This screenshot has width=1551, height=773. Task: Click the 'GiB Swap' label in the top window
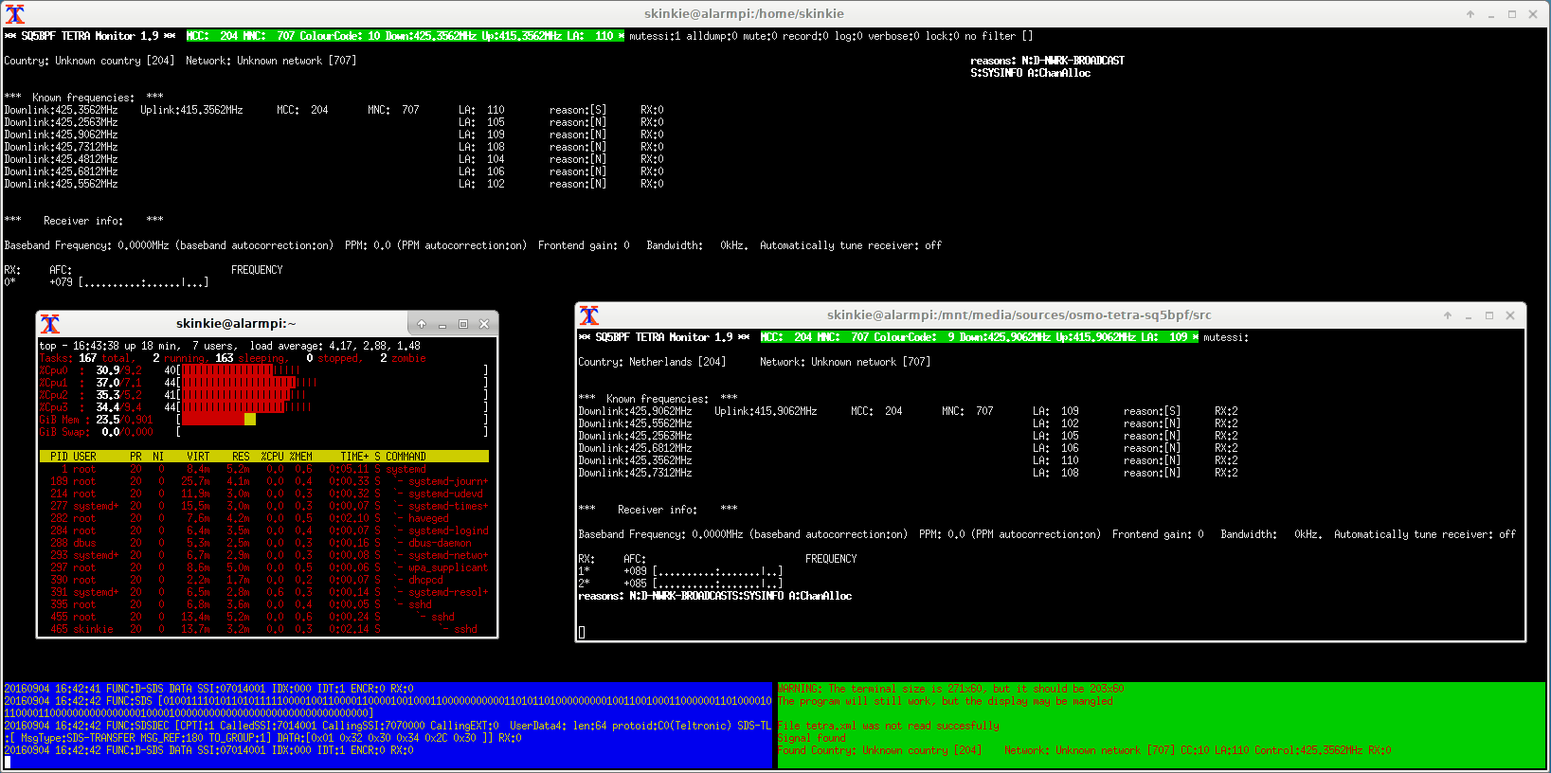pyautogui.click(x=64, y=432)
